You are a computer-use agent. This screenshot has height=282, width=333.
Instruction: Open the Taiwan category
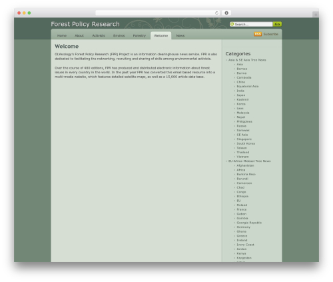pyautogui.click(x=242, y=148)
